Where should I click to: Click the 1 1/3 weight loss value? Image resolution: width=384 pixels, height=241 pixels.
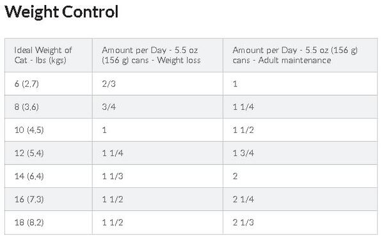tap(113, 176)
